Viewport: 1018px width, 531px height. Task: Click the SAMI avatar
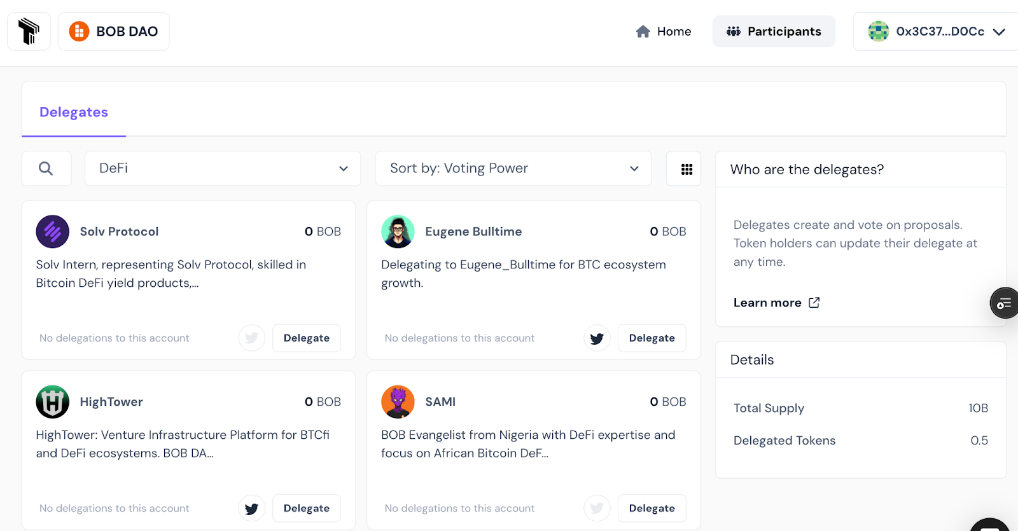click(x=398, y=402)
